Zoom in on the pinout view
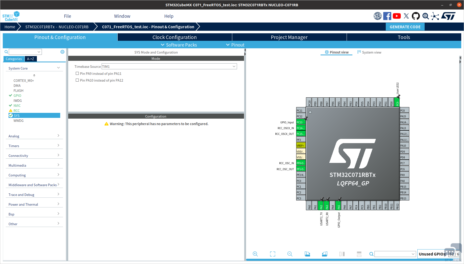The image size is (464, 264). tap(255, 254)
